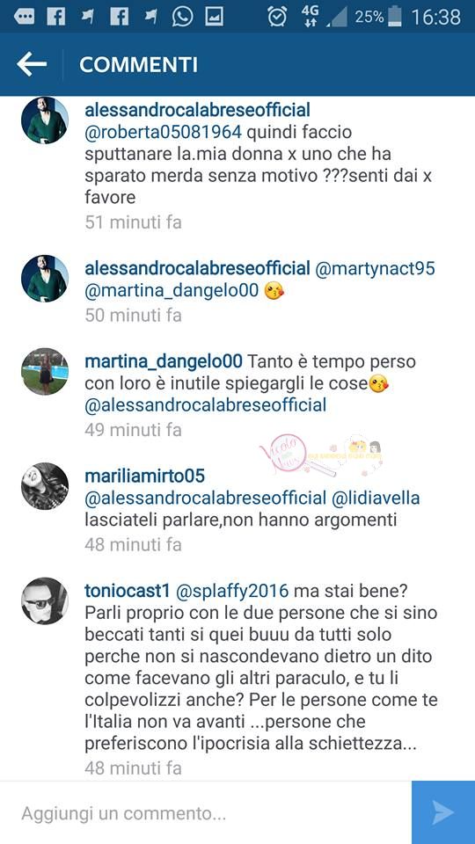
Task: Tap the image gallery notification icon
Action: pos(214,17)
